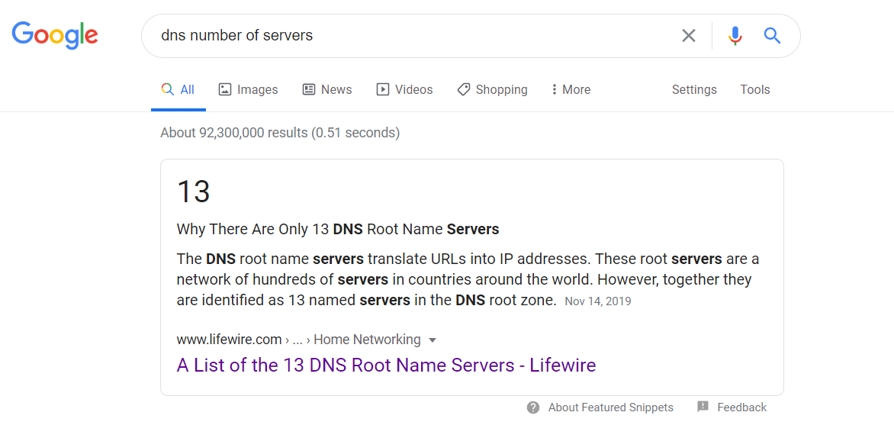Click the Shopping tab tag icon
Image resolution: width=894 pixels, height=438 pixels.
click(x=464, y=89)
